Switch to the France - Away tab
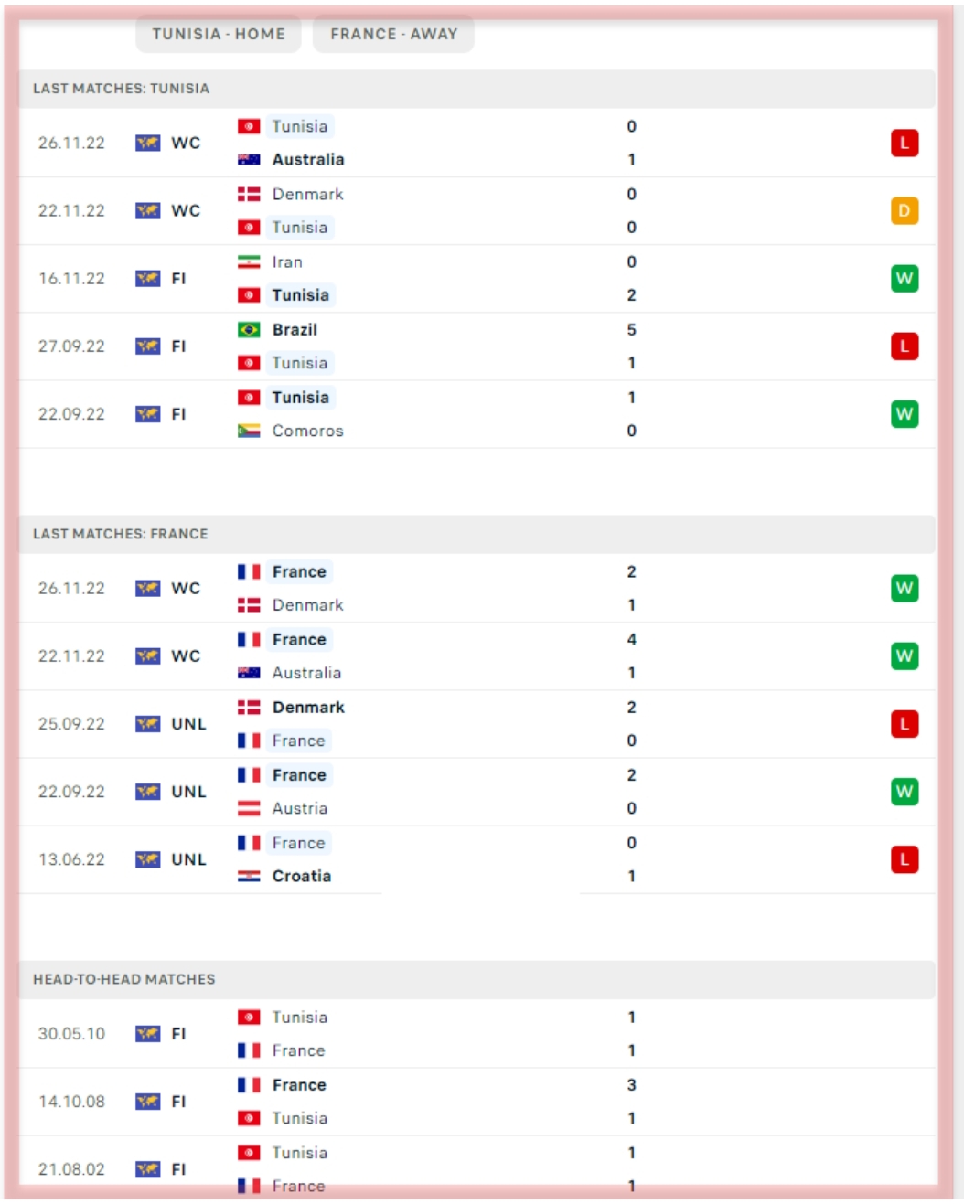 tap(393, 34)
